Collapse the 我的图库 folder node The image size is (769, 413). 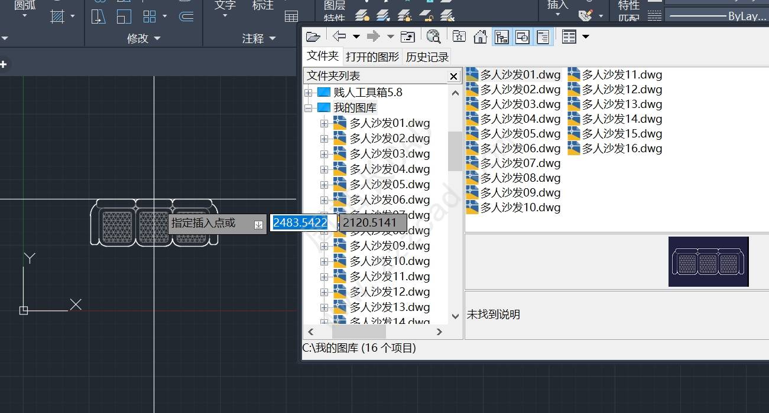[x=308, y=108]
